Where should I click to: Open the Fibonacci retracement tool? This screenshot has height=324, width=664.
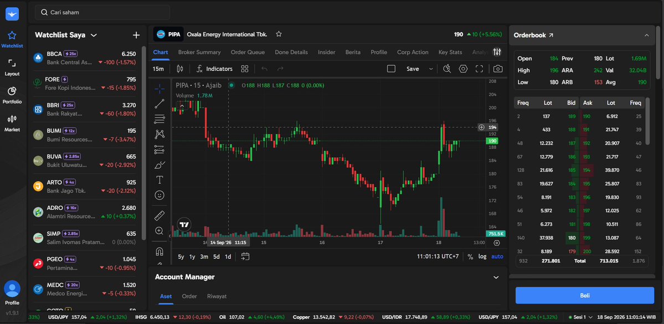coord(159,119)
